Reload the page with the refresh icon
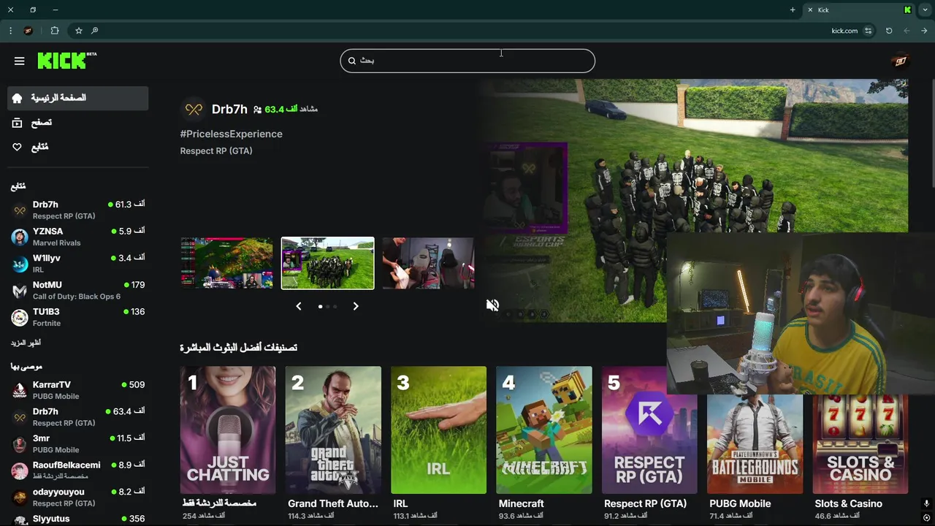 [x=889, y=31]
